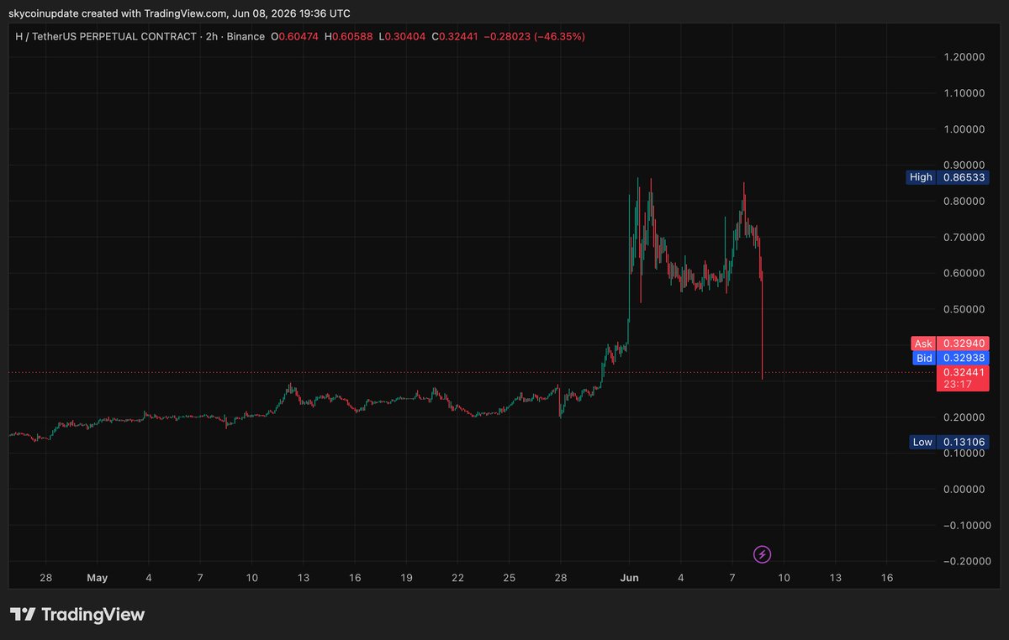The width and height of the screenshot is (1009, 640).
Task: Click the TradingView logo
Action: [x=77, y=615]
